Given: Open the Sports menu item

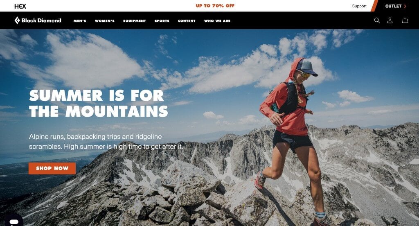Looking at the screenshot, I should (x=162, y=20).
